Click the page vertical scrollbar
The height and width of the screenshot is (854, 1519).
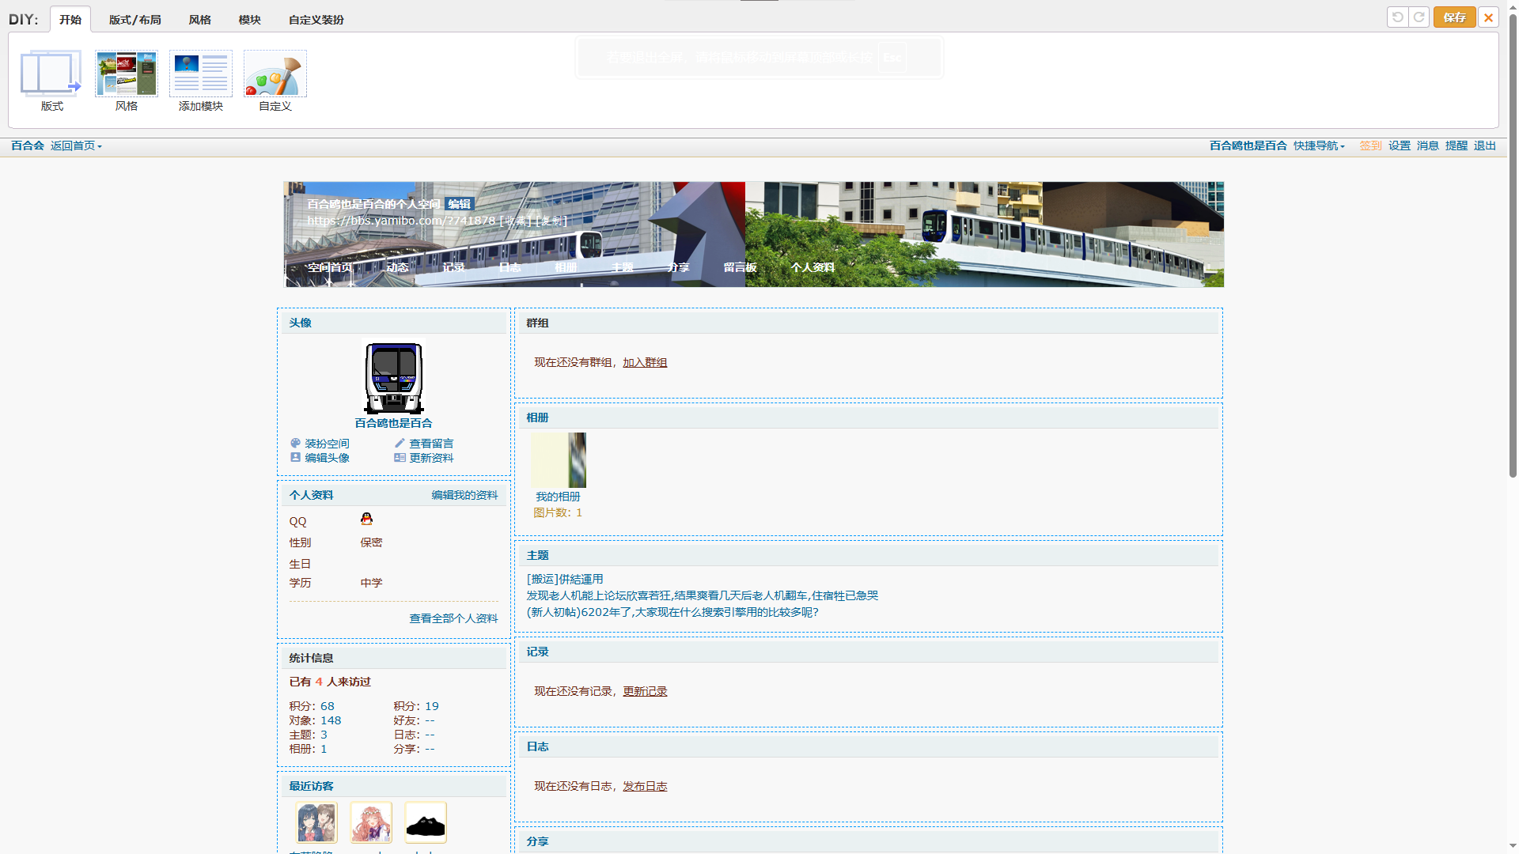tap(1513, 245)
